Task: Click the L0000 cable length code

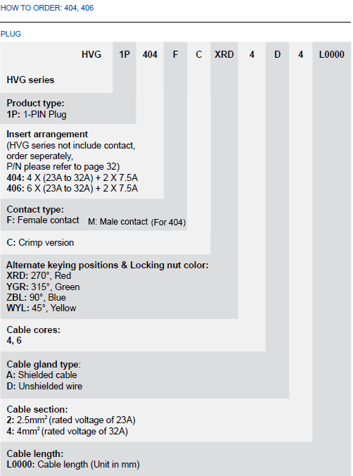Action: [331, 54]
